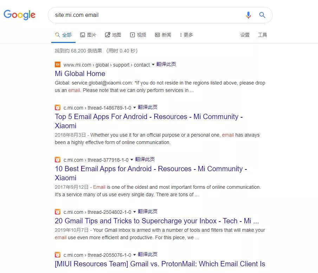Expand the dropdown arrow next to thread-2504802-1-0
Screen dimensions: 318x273
point(135,212)
